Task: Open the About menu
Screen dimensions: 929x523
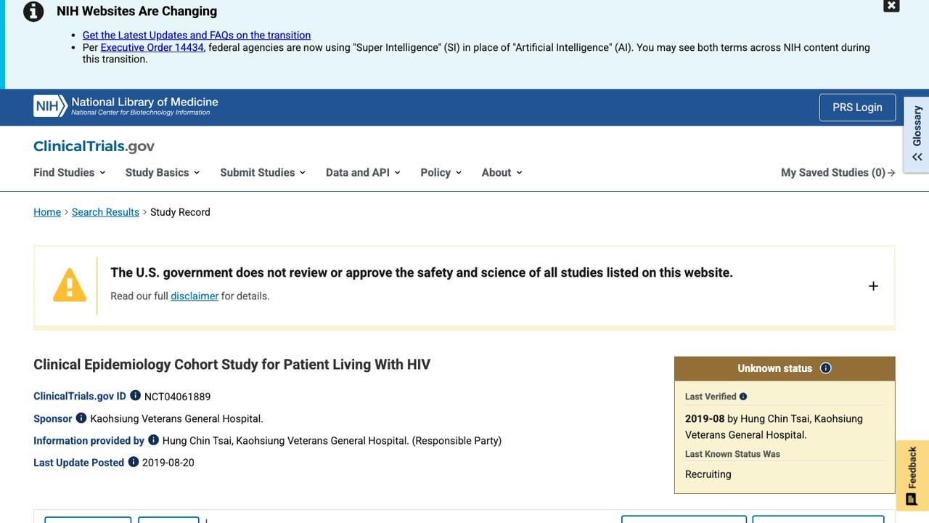Action: pyautogui.click(x=502, y=172)
